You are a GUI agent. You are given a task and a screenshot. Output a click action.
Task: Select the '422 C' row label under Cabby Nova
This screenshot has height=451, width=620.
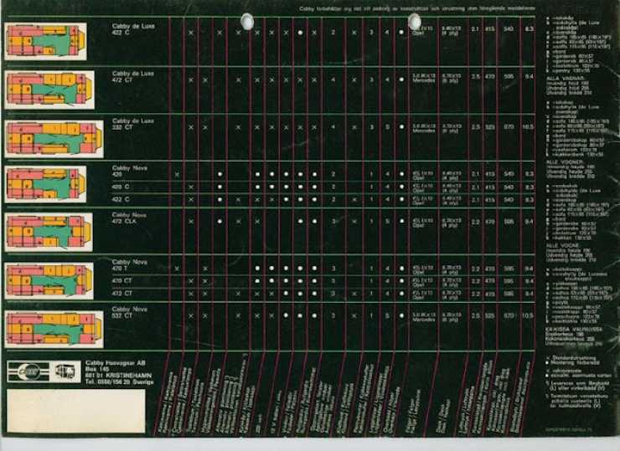click(x=121, y=199)
